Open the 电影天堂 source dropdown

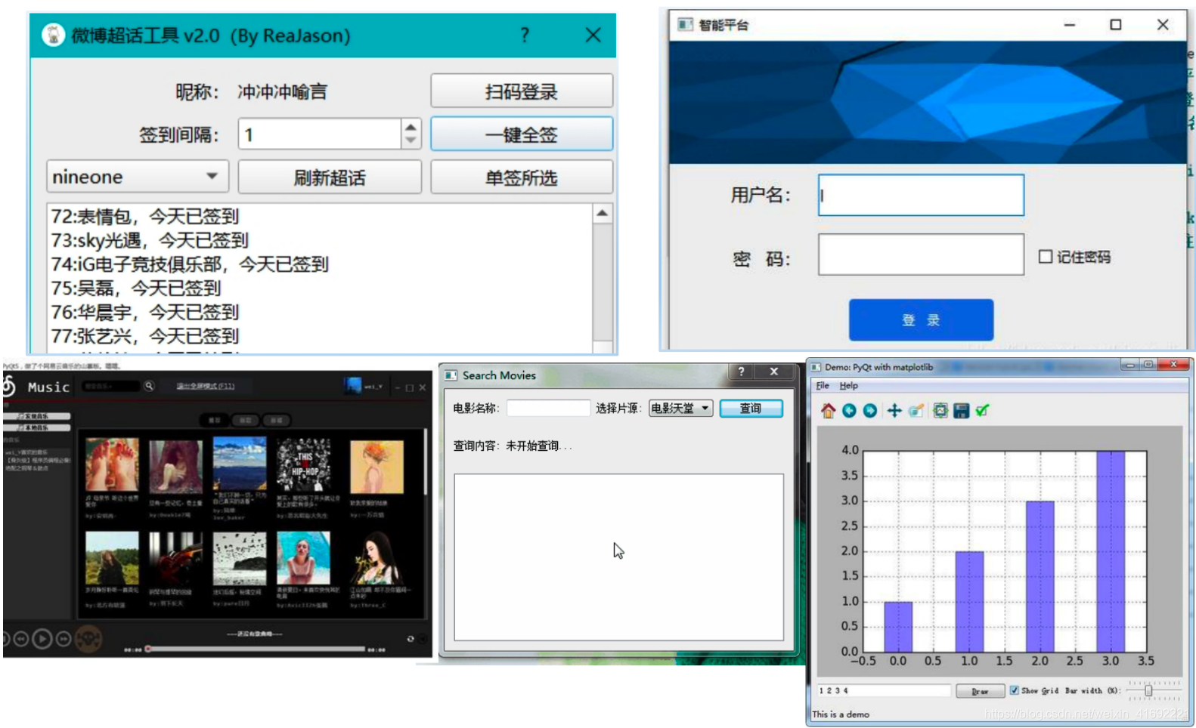click(x=680, y=408)
